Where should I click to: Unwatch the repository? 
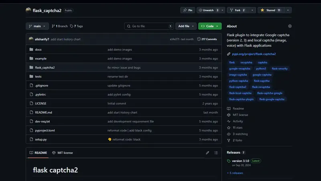click(208, 10)
